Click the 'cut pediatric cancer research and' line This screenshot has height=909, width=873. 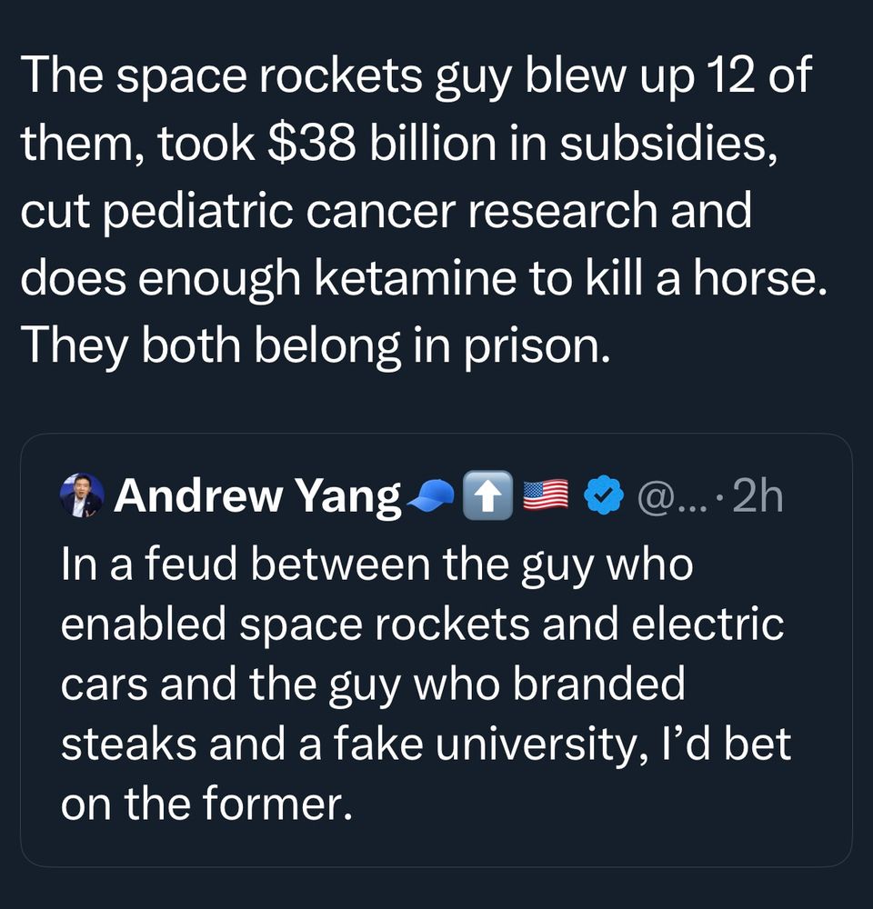click(386, 211)
